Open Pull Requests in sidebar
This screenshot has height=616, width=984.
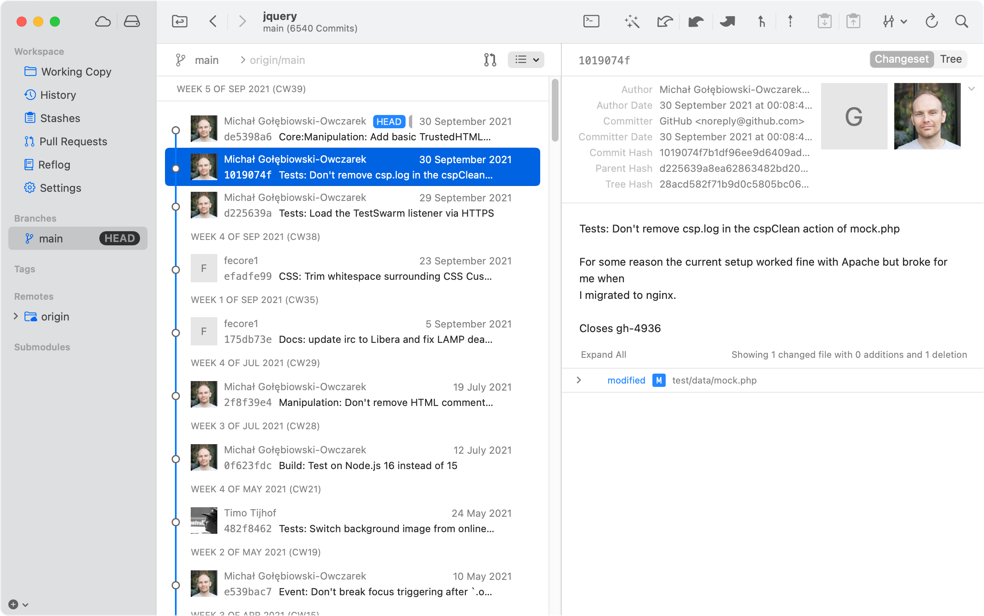73,142
